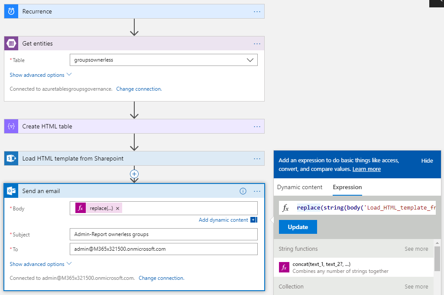Select the Expression tab
Viewport: 444px width, 295px height.
pyautogui.click(x=347, y=187)
